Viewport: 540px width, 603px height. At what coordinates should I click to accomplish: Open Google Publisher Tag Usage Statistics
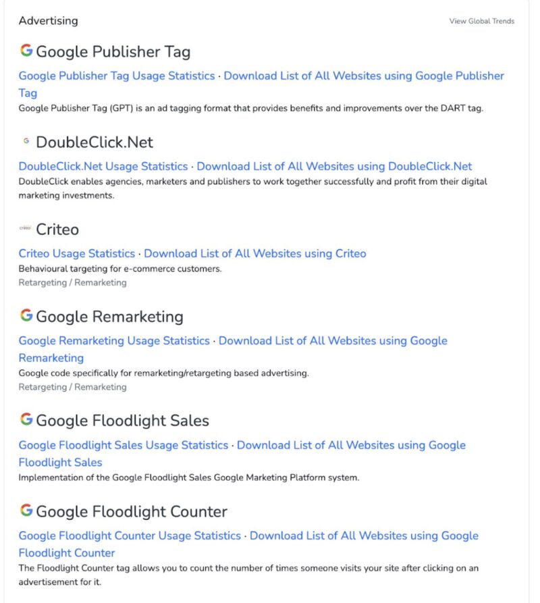click(x=116, y=76)
